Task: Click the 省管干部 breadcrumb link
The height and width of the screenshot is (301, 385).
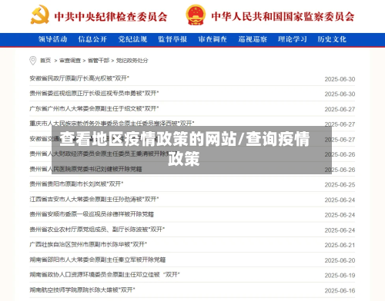Action: (99, 61)
